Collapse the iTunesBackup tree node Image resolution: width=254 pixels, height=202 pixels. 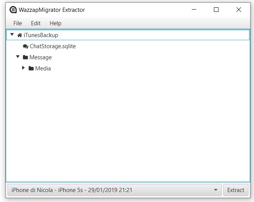12,34
